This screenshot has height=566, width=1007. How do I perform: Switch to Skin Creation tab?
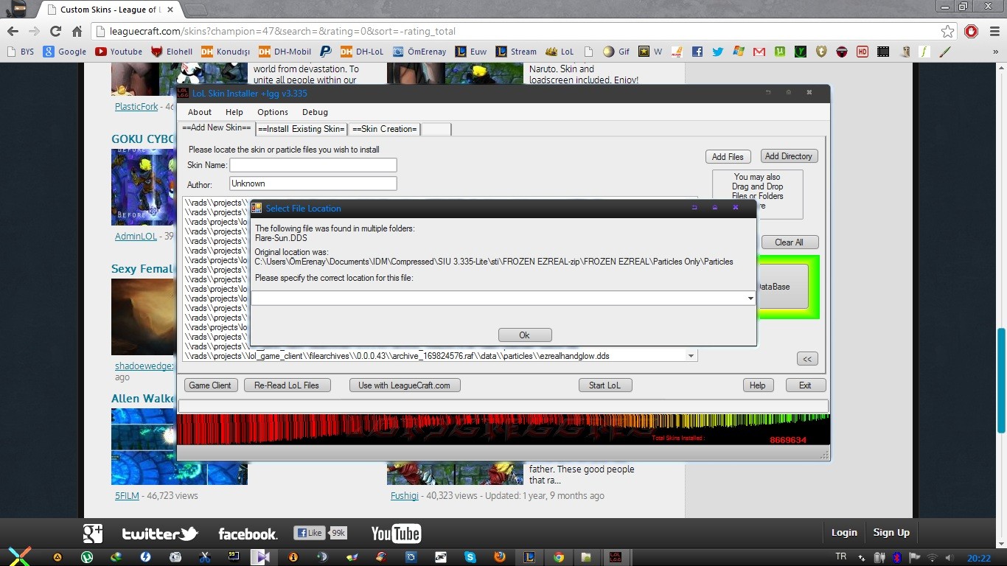[x=385, y=129]
